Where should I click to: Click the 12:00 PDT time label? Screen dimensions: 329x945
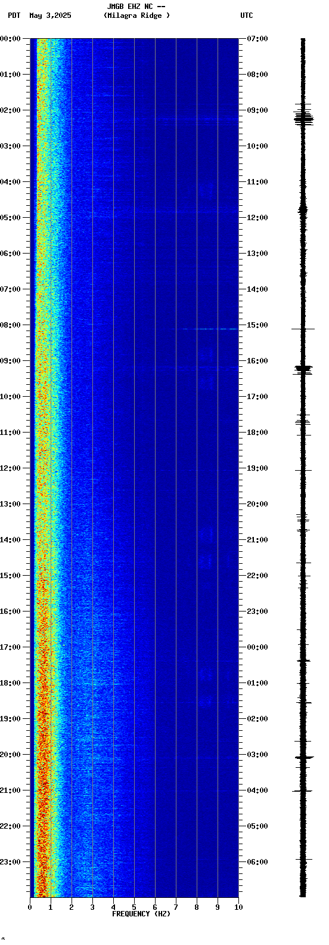pyautogui.click(x=11, y=468)
